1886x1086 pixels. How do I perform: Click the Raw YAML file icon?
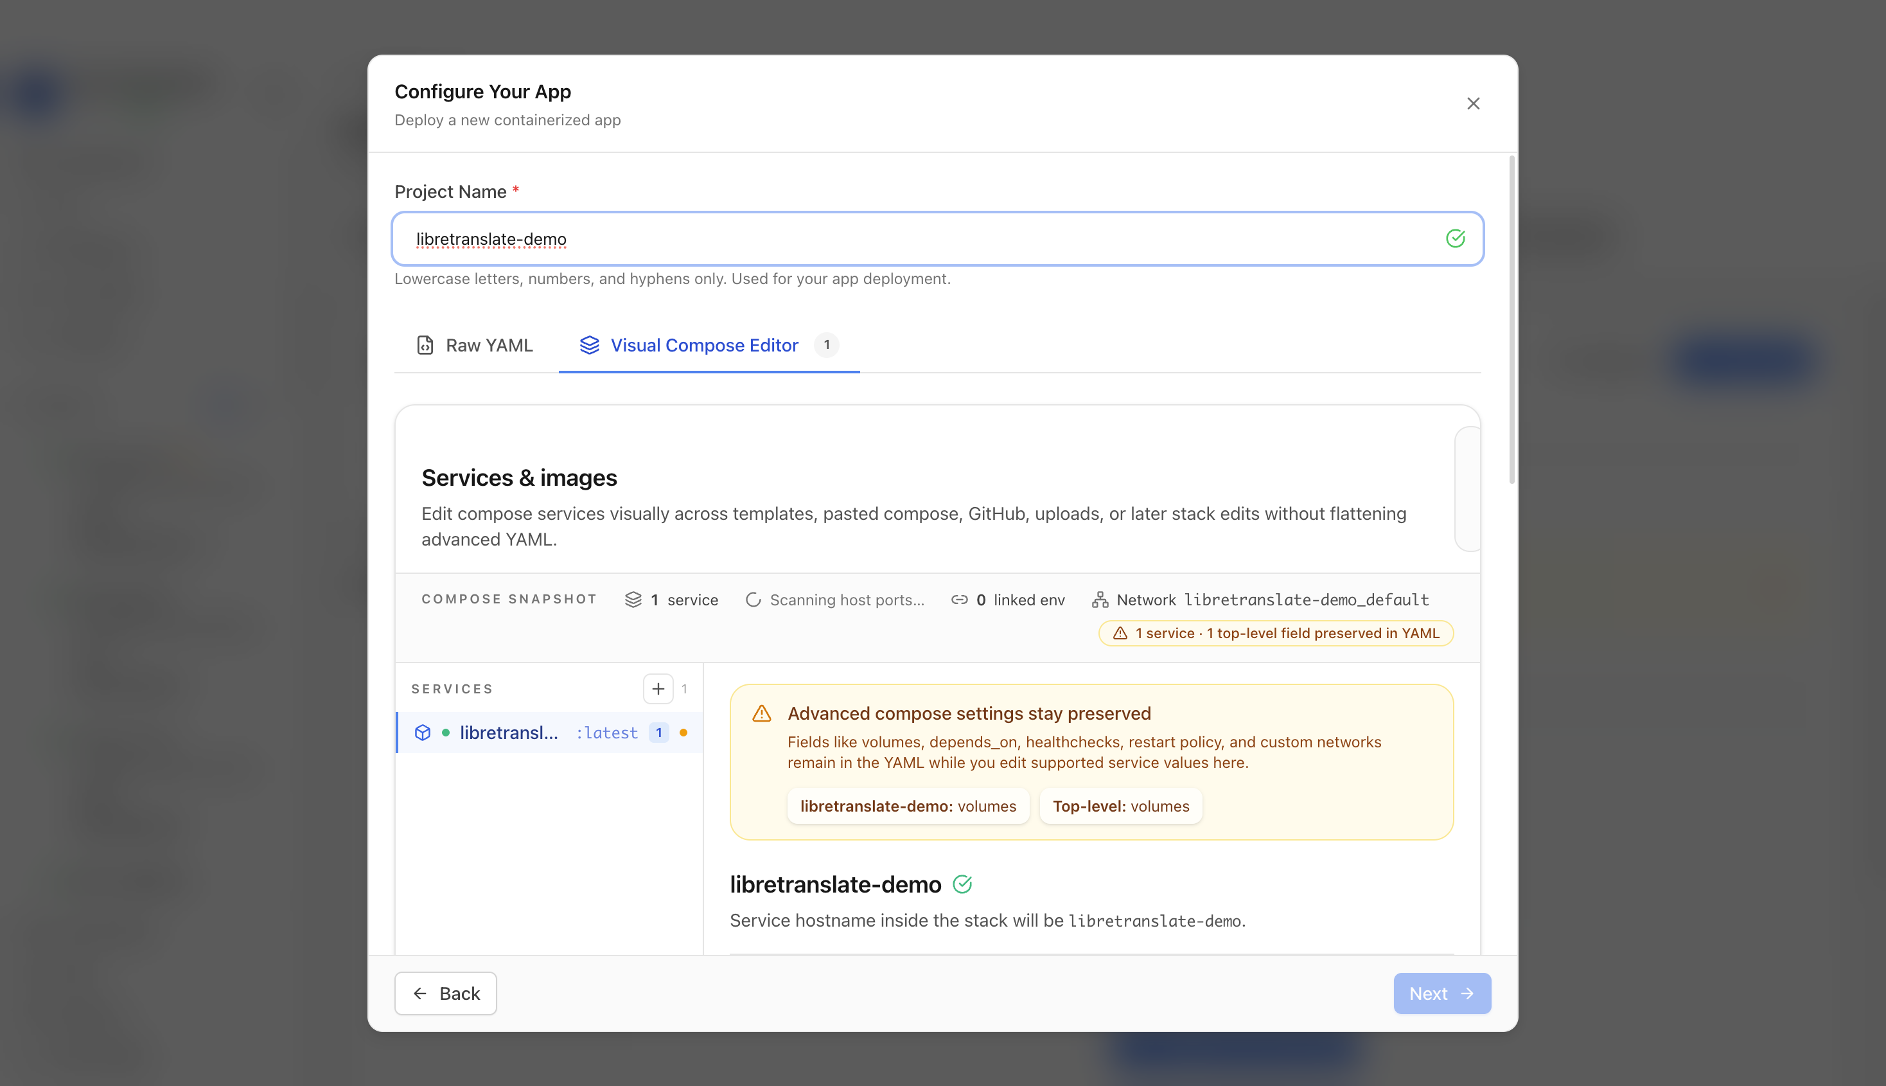425,345
